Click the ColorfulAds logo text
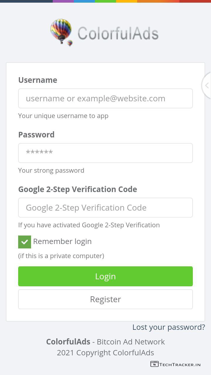This screenshot has width=211, height=375. tap(118, 33)
